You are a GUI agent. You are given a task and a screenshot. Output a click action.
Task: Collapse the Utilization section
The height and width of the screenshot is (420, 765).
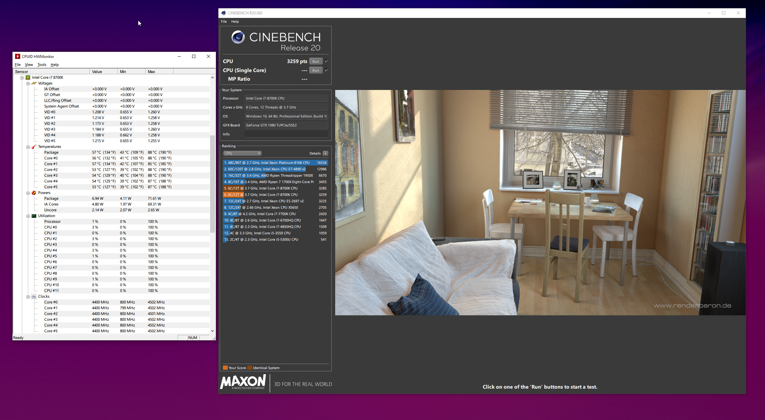(28, 216)
